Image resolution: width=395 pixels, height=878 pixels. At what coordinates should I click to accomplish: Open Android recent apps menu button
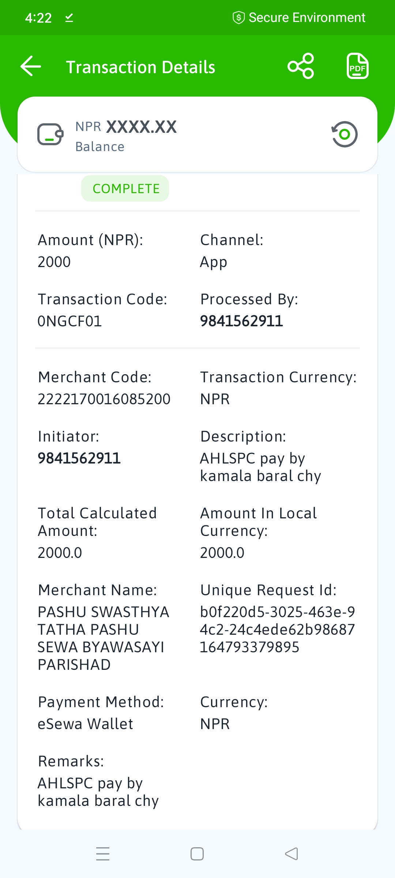pyautogui.click(x=103, y=853)
